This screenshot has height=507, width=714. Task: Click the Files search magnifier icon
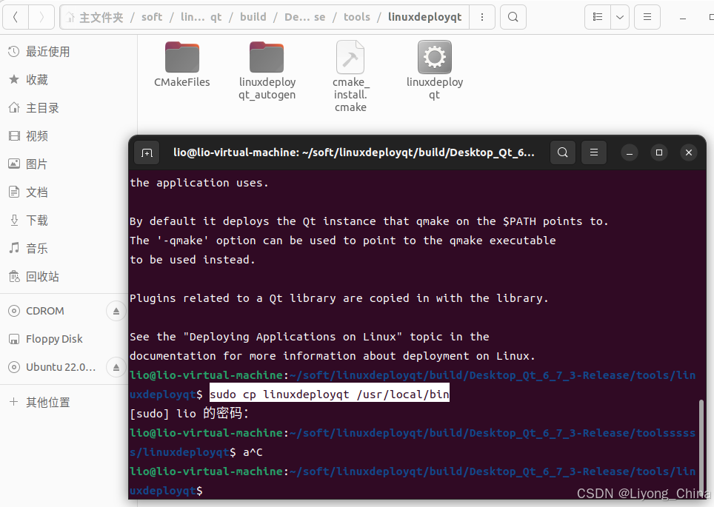click(513, 16)
